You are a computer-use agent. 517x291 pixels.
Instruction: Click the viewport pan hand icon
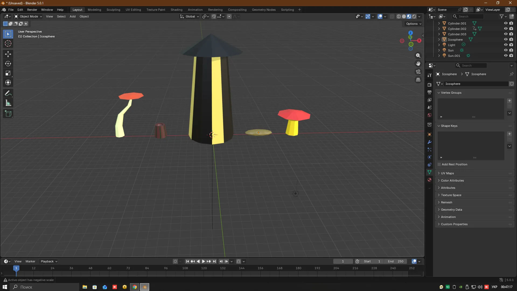coord(418,64)
